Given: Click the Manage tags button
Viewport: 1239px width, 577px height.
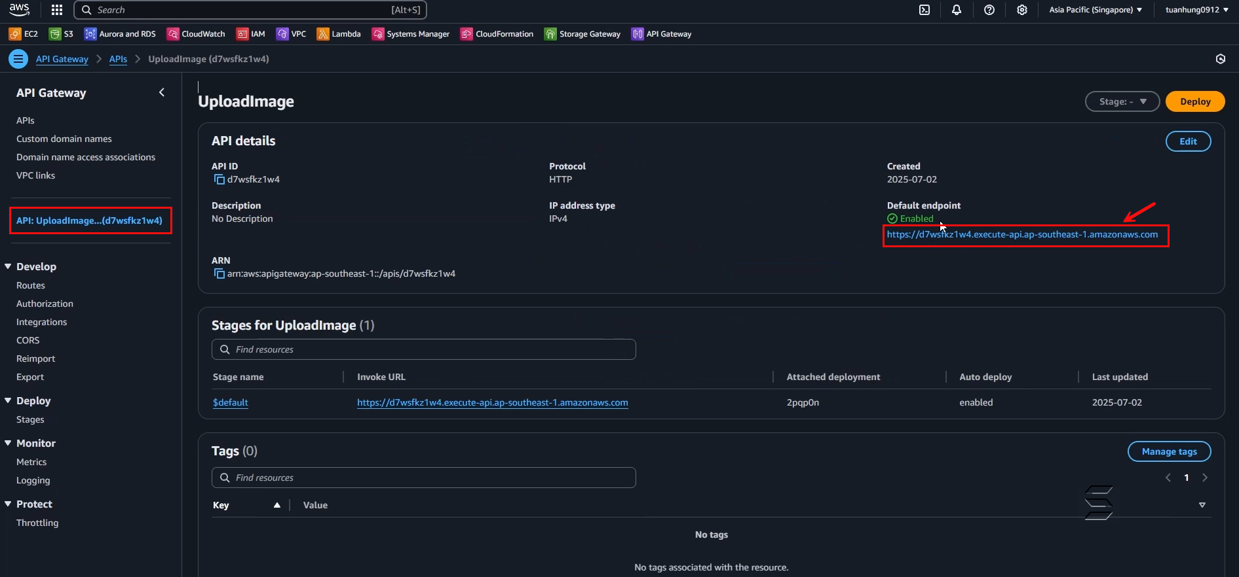Looking at the screenshot, I should 1169,451.
